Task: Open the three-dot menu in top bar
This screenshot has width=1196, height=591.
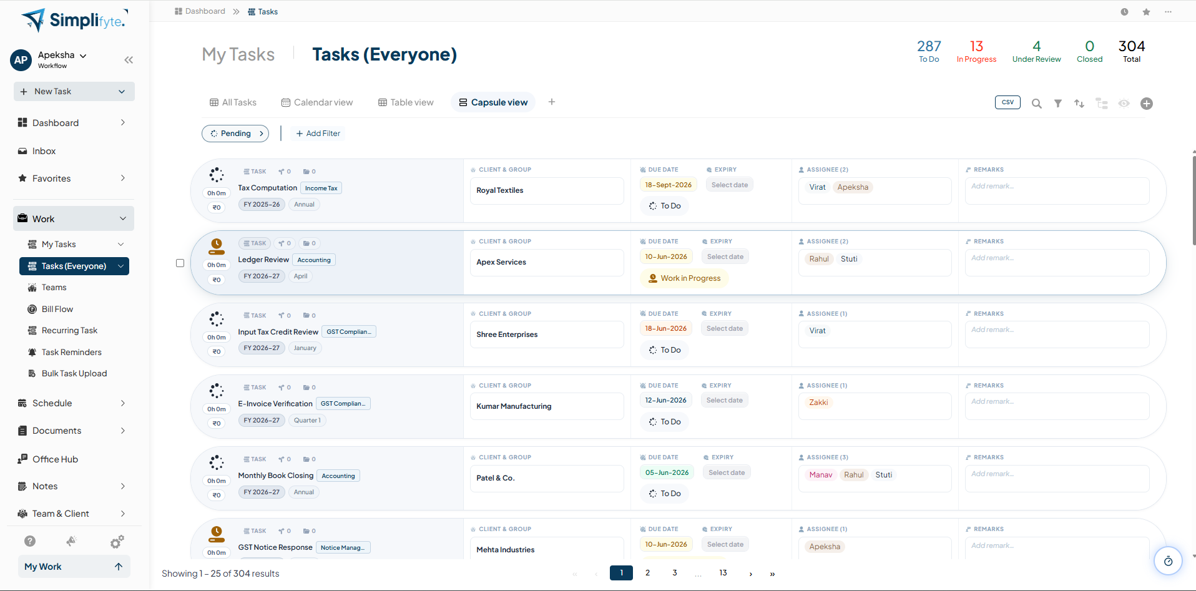Action: [x=1168, y=12]
